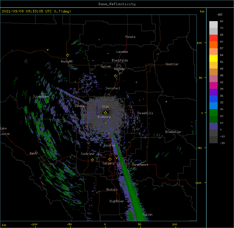The image size is (234, 228).
Task: Click the Base_Reflectivity title text
Action: tap(117, 4)
